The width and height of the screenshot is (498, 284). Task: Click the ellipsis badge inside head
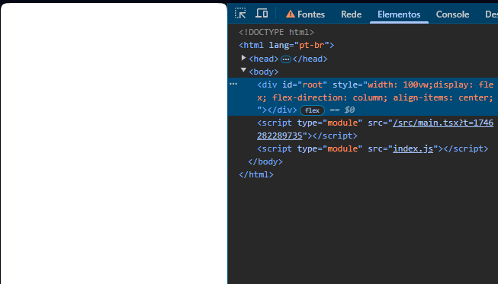coord(286,59)
